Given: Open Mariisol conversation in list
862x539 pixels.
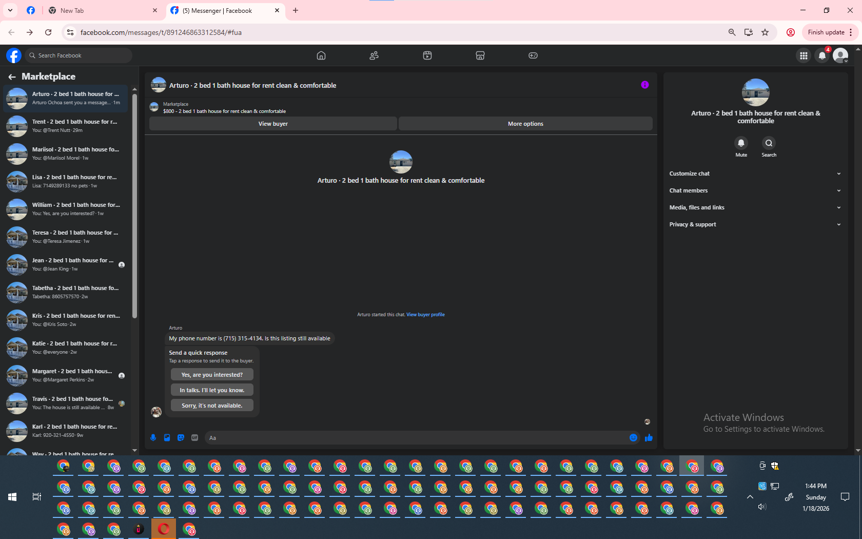Looking at the screenshot, I should pos(66,153).
